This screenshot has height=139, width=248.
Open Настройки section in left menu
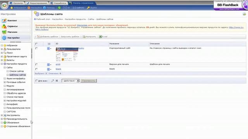tap(15, 38)
